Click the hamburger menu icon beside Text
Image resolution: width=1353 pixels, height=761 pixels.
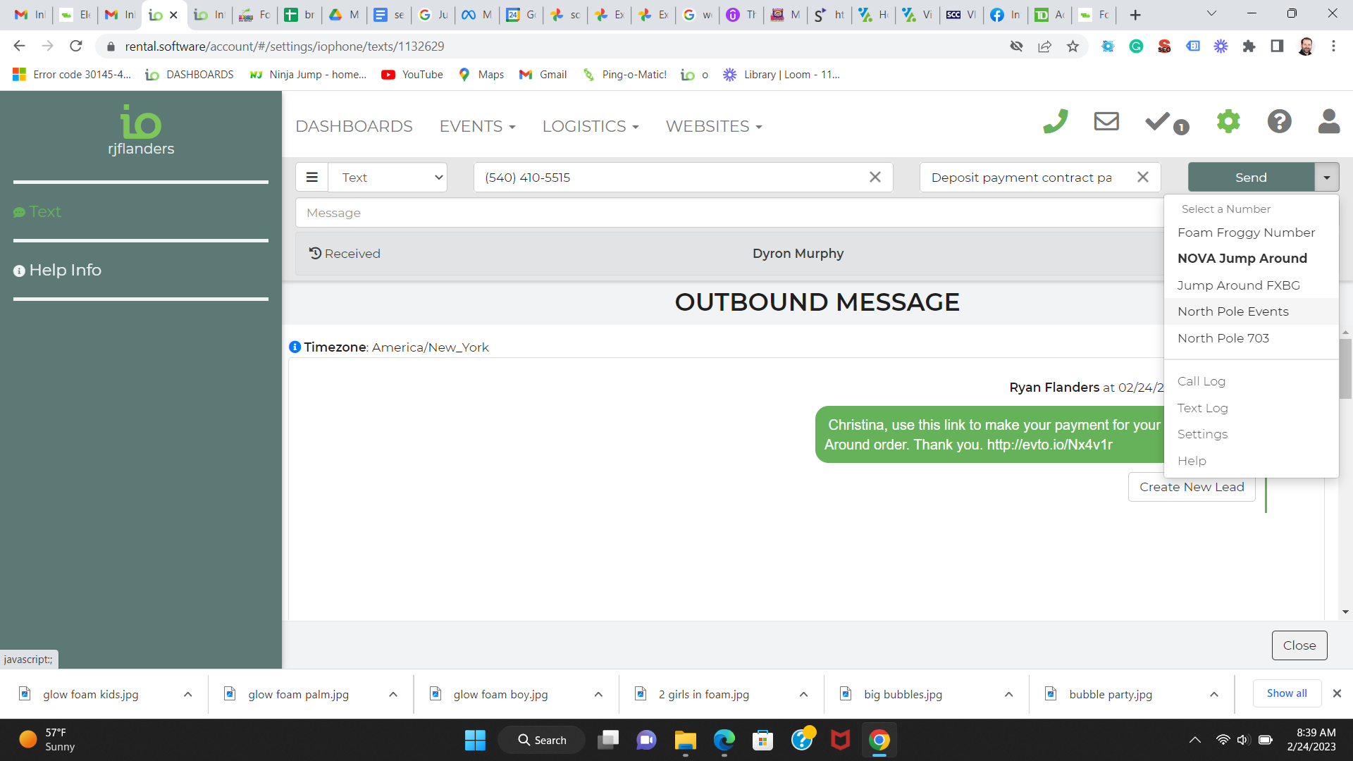pyautogui.click(x=311, y=178)
